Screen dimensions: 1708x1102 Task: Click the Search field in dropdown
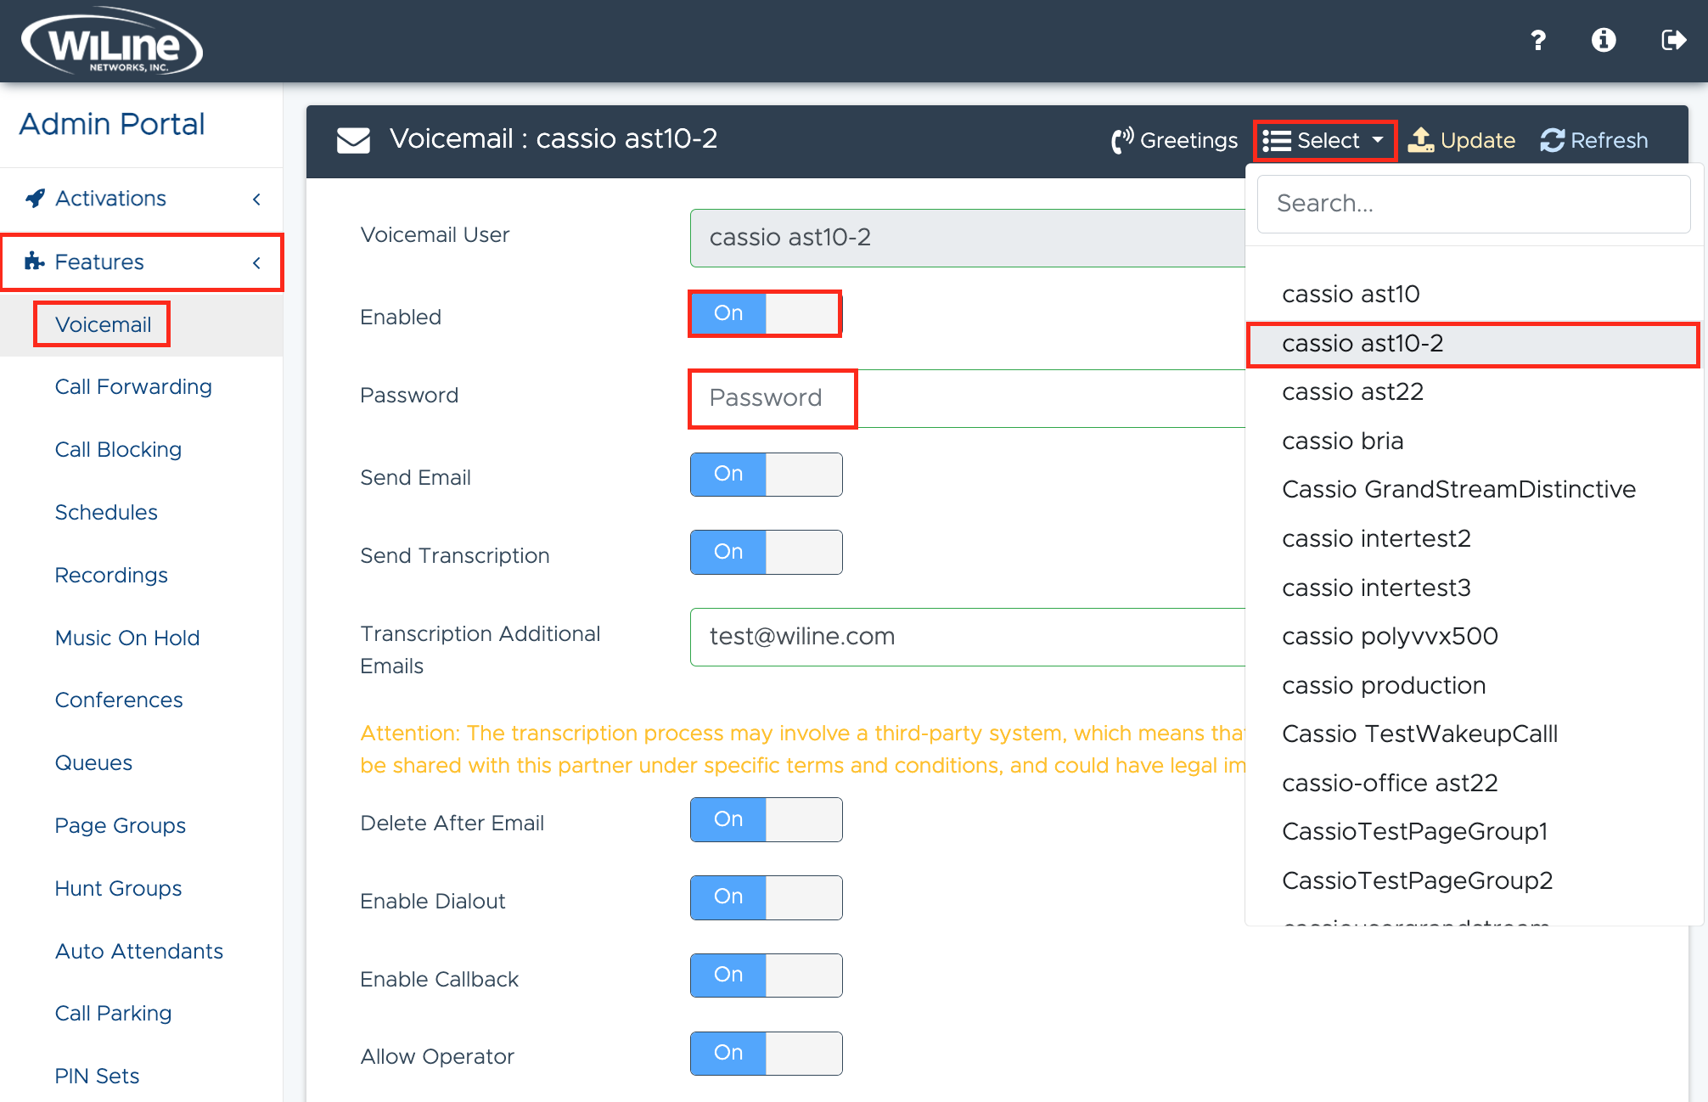(x=1473, y=204)
